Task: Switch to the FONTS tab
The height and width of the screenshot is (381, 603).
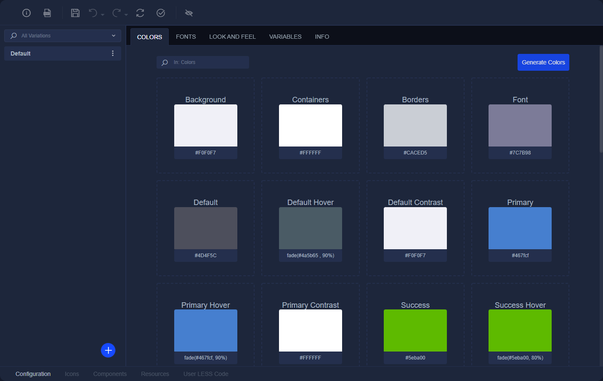Action: 186,37
